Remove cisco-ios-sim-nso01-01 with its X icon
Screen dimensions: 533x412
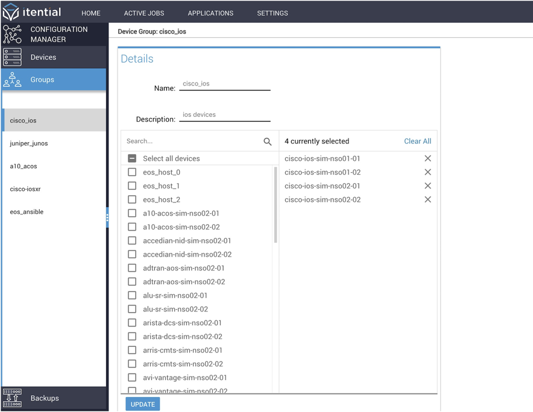point(427,158)
